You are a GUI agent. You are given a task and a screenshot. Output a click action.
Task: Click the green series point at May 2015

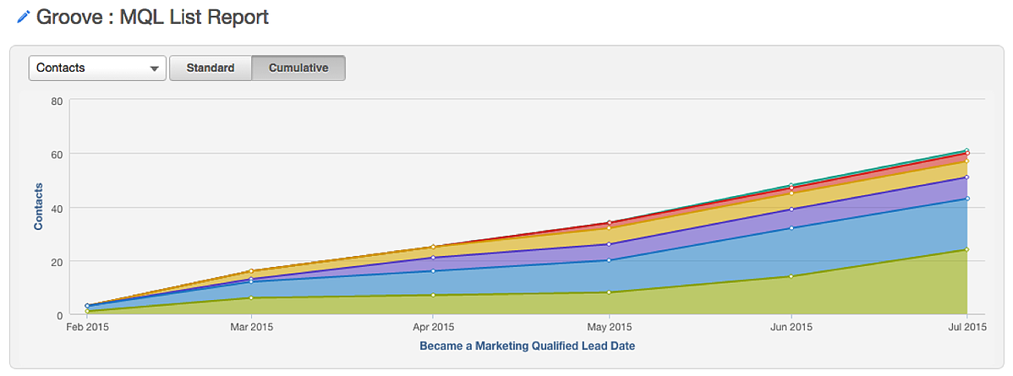(x=608, y=292)
